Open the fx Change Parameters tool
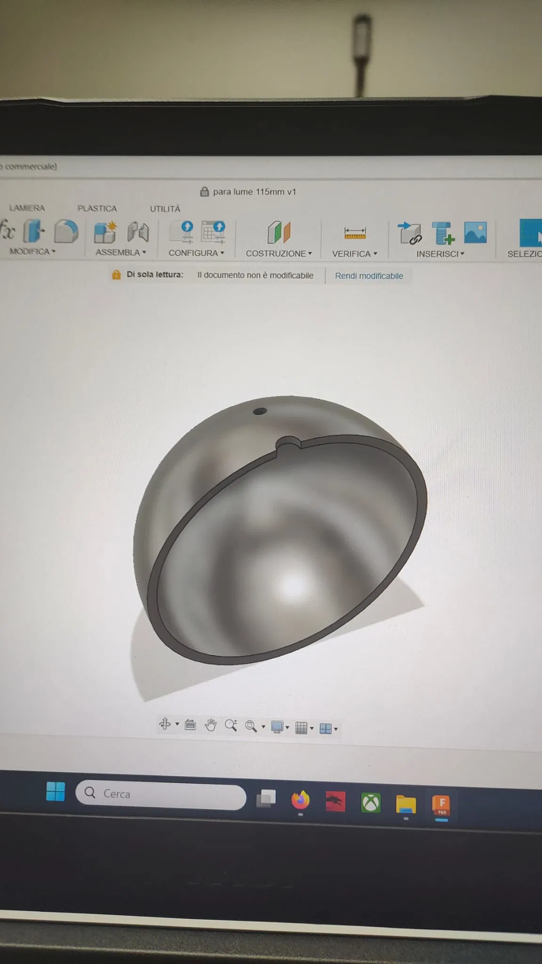The width and height of the screenshot is (542, 964). pos(8,230)
